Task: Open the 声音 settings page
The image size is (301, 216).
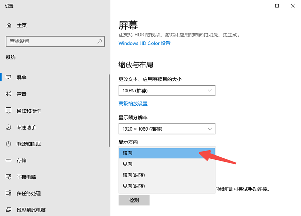Action: (21, 94)
